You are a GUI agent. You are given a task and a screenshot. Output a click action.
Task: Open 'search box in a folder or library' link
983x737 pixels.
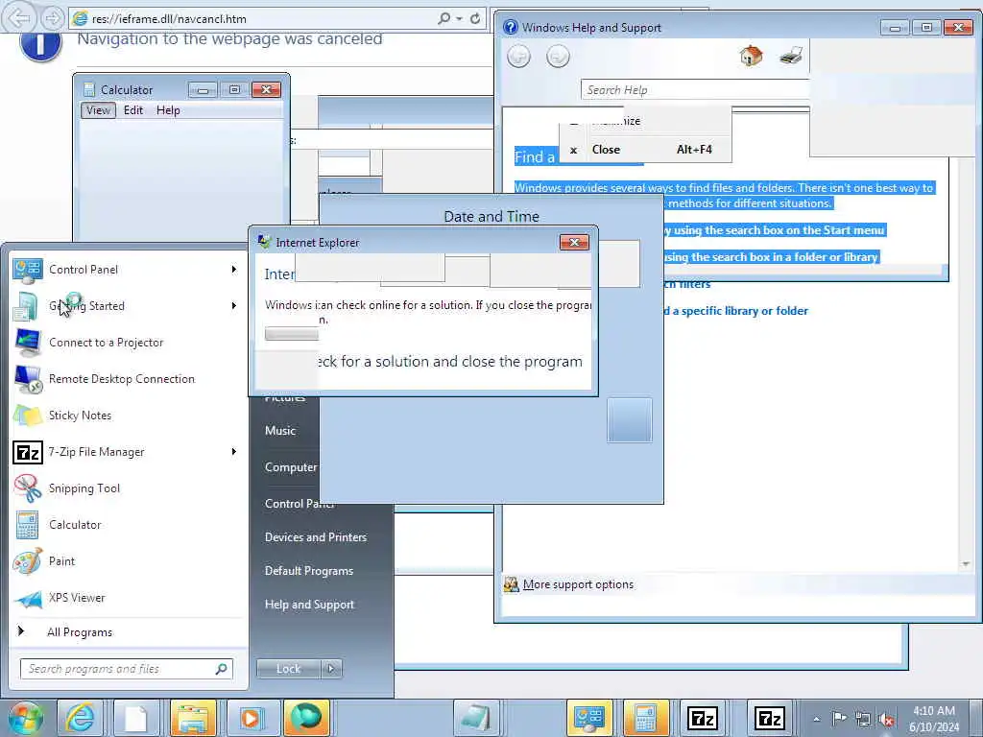point(771,257)
